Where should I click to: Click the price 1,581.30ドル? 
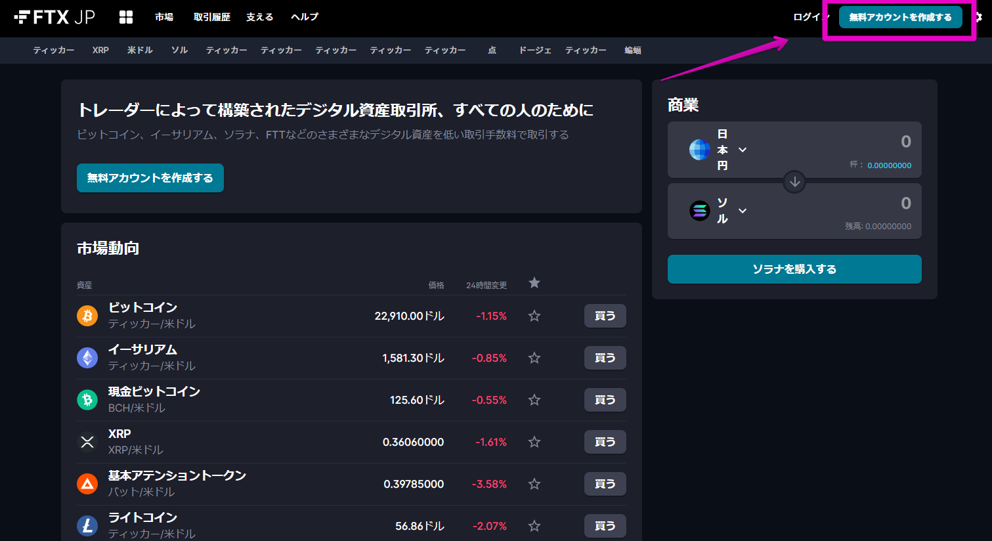[414, 358]
